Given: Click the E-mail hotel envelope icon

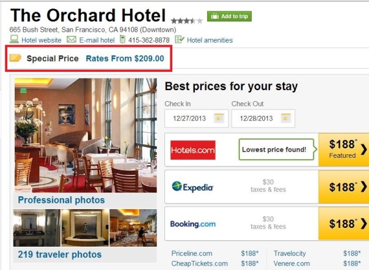Looking at the screenshot, I should click(x=71, y=39).
